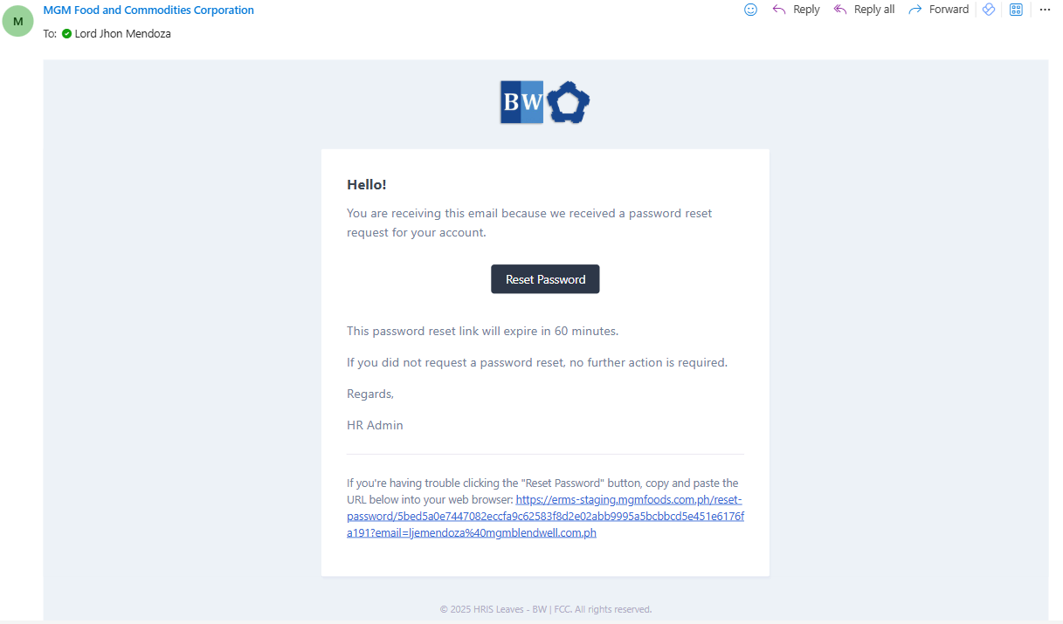Click the Reset Password button
The height and width of the screenshot is (624, 1063).
(x=545, y=279)
